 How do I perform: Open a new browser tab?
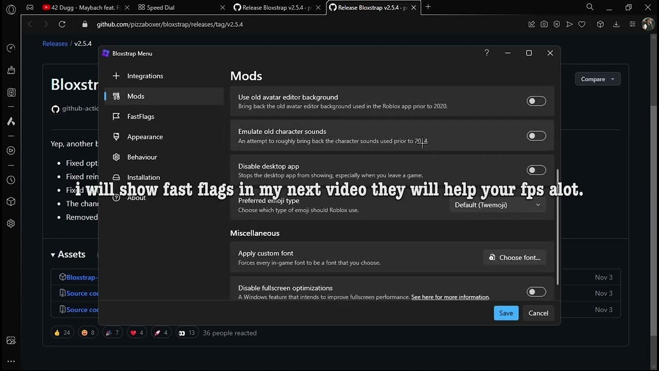[428, 7]
